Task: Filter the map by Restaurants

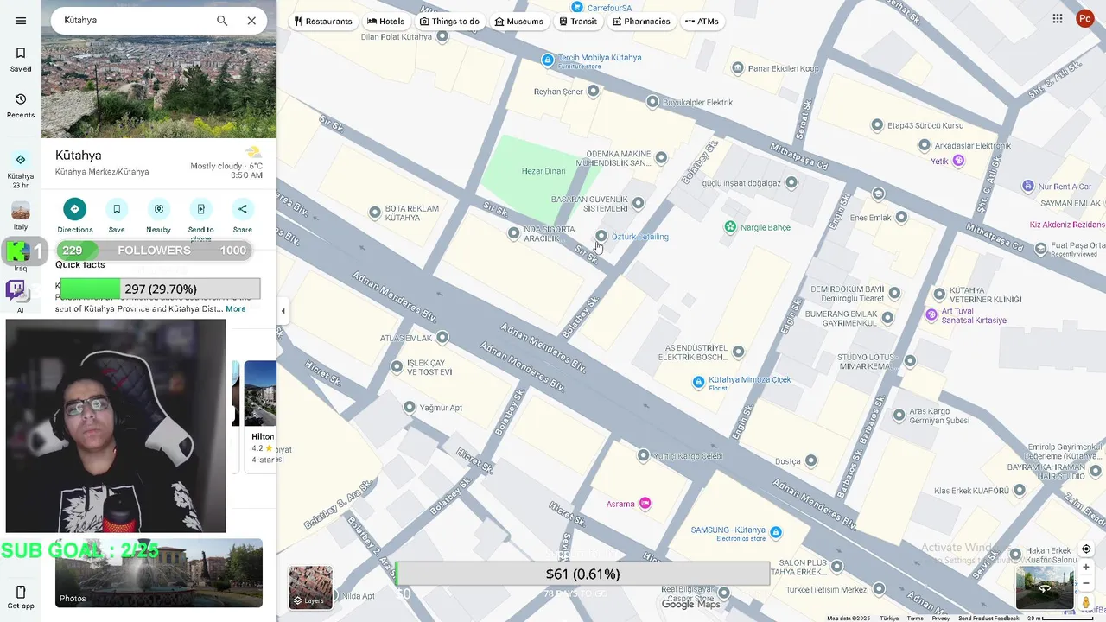Action: (x=323, y=21)
